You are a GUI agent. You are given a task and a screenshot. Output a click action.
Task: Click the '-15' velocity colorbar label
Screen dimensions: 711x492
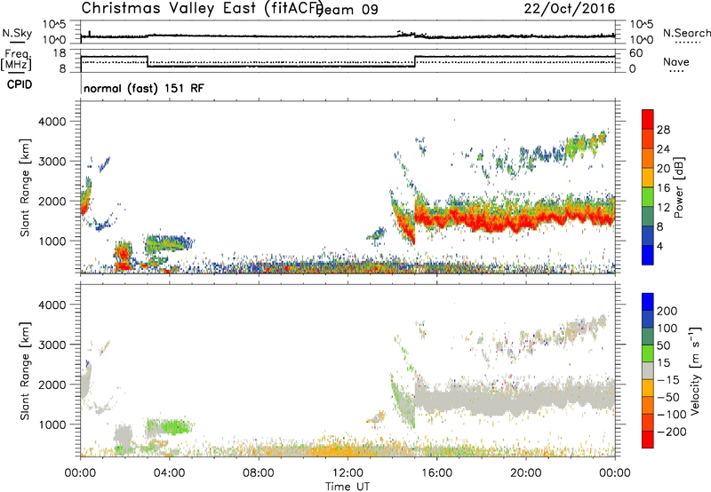tap(668, 380)
